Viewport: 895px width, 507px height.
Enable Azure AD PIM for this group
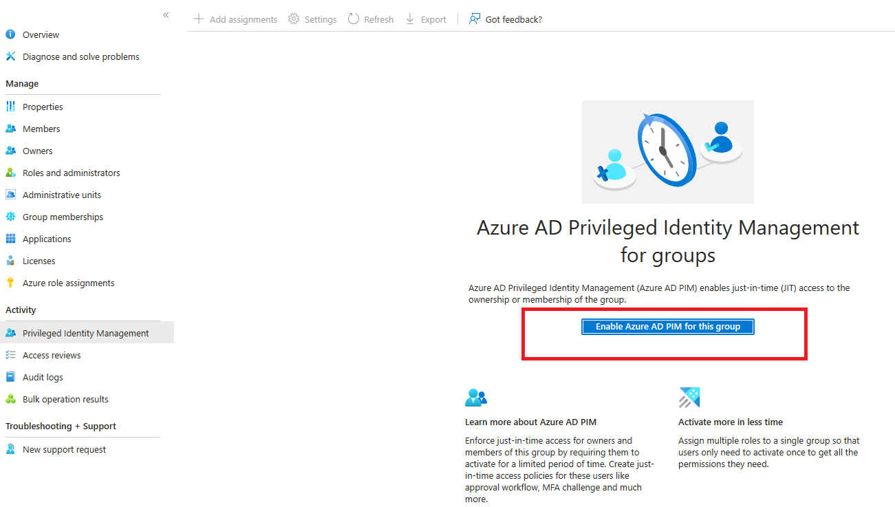(x=667, y=327)
